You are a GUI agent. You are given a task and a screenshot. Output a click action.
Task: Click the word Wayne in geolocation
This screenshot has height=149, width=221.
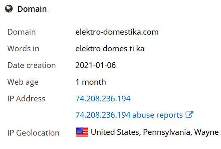206,132
